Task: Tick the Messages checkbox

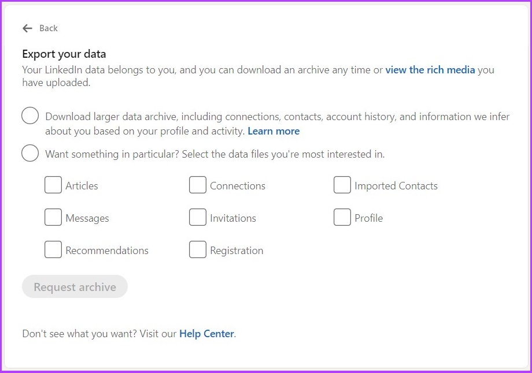Action: (53, 217)
